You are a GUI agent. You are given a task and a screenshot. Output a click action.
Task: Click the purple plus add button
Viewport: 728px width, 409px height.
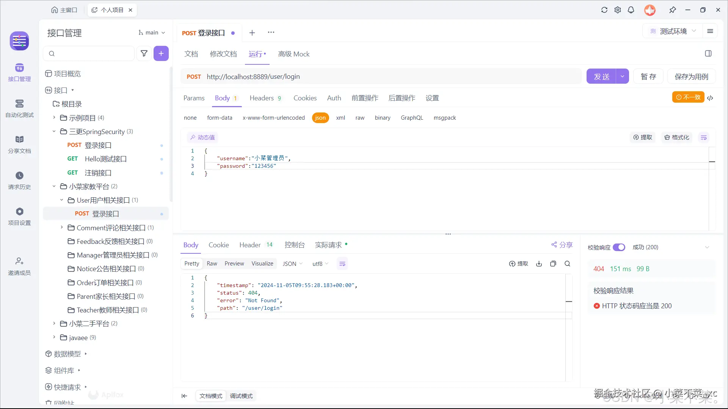[x=161, y=53]
